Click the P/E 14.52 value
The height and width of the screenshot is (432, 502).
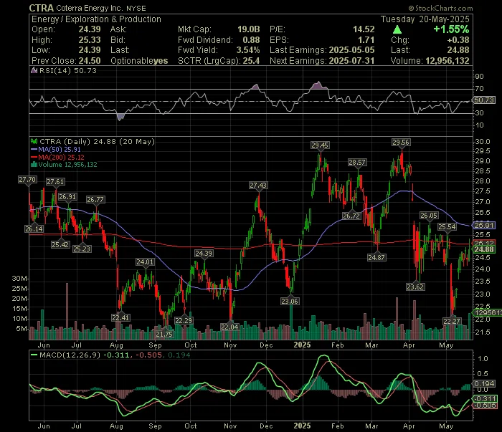364,29
